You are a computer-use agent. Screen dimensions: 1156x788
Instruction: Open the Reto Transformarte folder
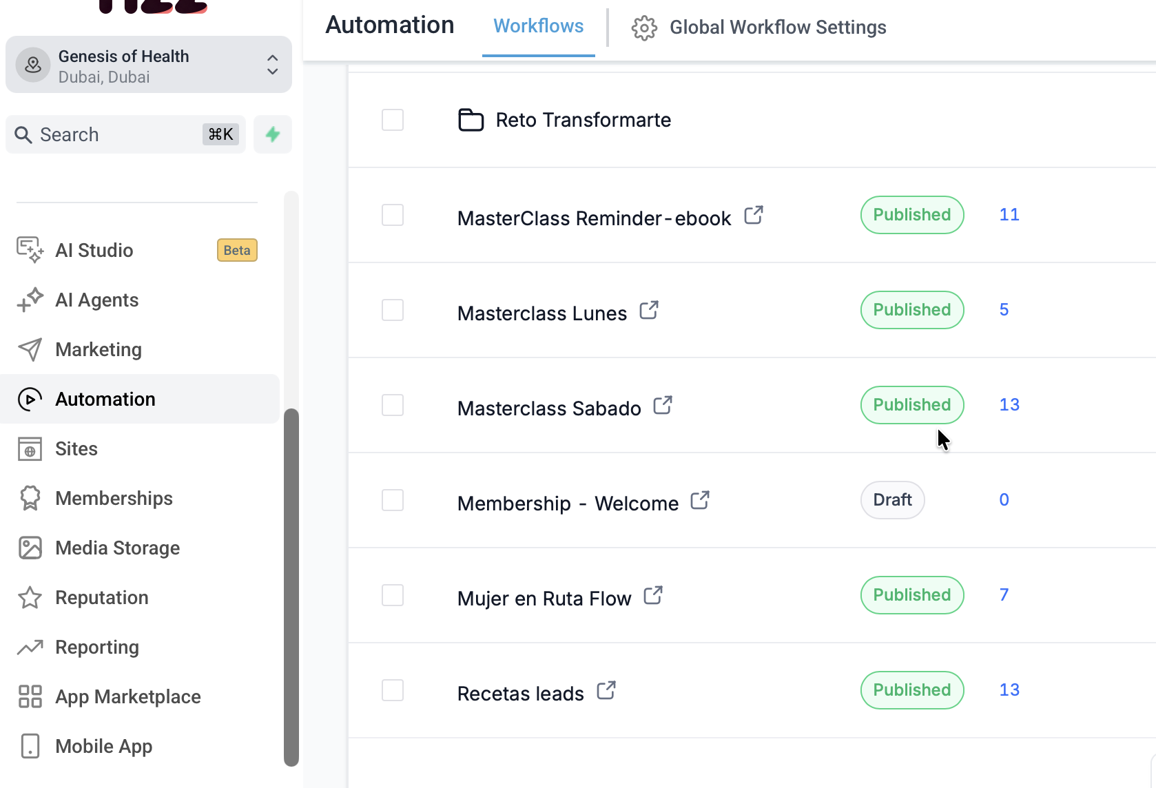583,120
